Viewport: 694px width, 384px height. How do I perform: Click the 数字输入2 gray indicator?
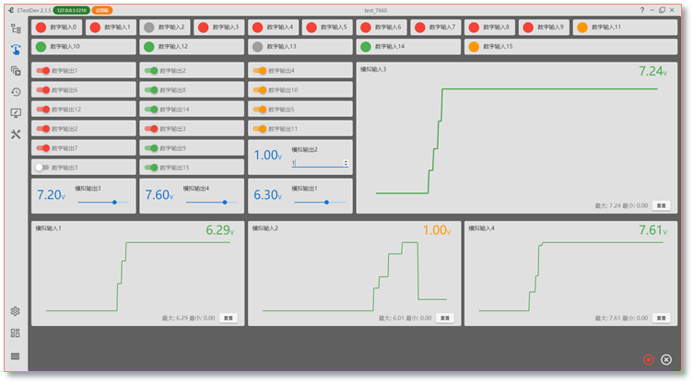click(x=149, y=28)
